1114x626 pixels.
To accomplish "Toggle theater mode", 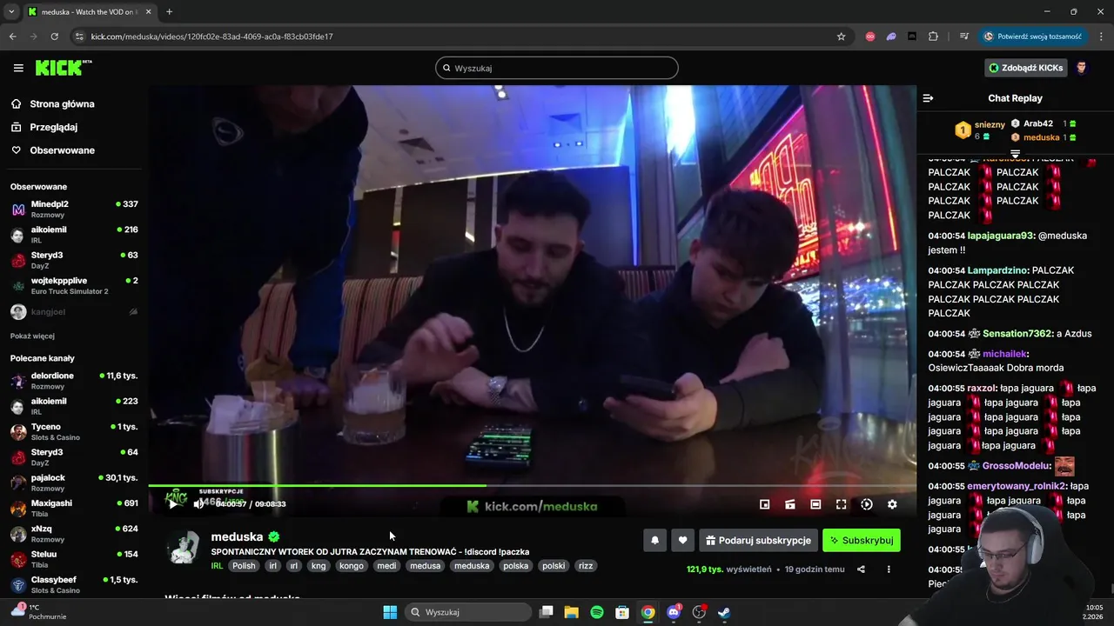I will click(x=815, y=504).
